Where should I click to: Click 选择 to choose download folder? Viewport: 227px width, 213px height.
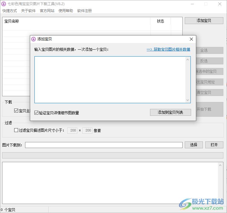(193, 145)
